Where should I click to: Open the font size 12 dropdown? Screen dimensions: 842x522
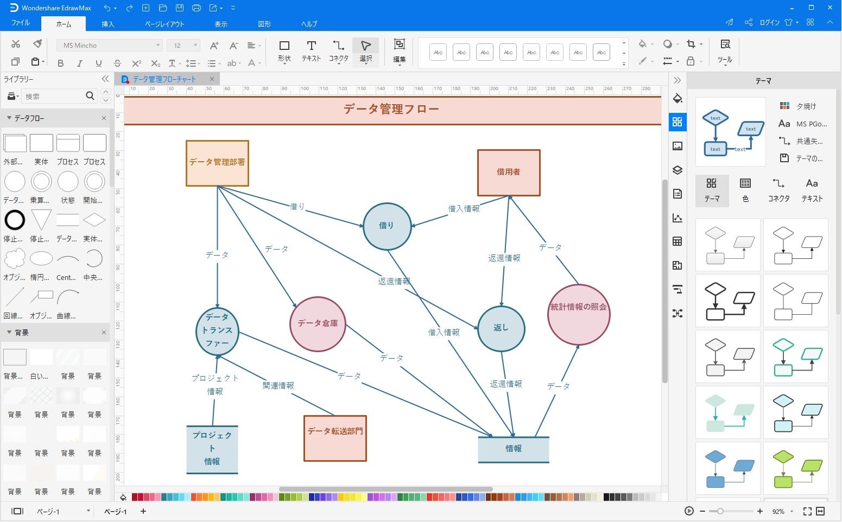[195, 46]
